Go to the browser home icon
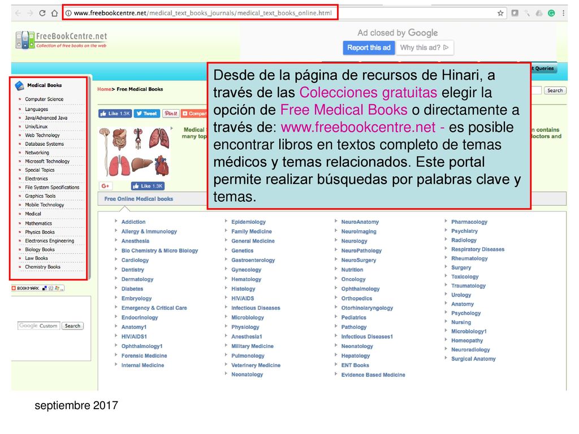The width and height of the screenshot is (579, 434). click(x=54, y=14)
